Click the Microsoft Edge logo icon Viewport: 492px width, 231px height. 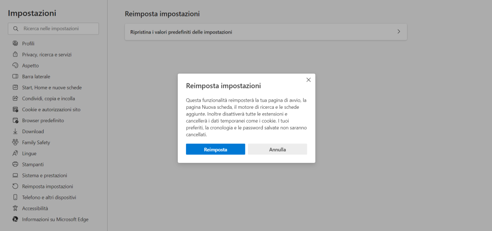click(x=15, y=219)
